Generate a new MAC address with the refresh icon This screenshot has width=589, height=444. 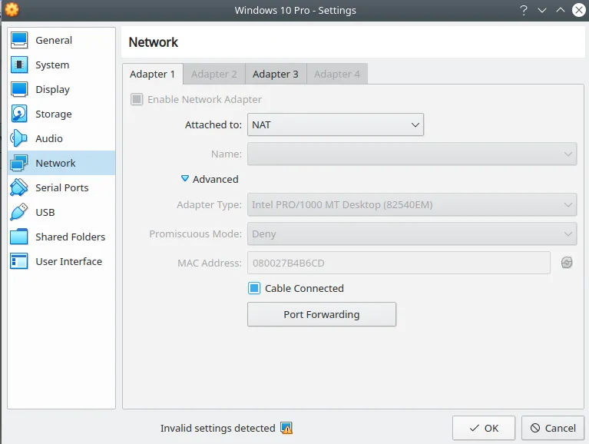point(567,263)
